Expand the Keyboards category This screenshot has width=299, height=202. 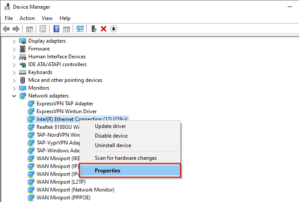(14, 72)
